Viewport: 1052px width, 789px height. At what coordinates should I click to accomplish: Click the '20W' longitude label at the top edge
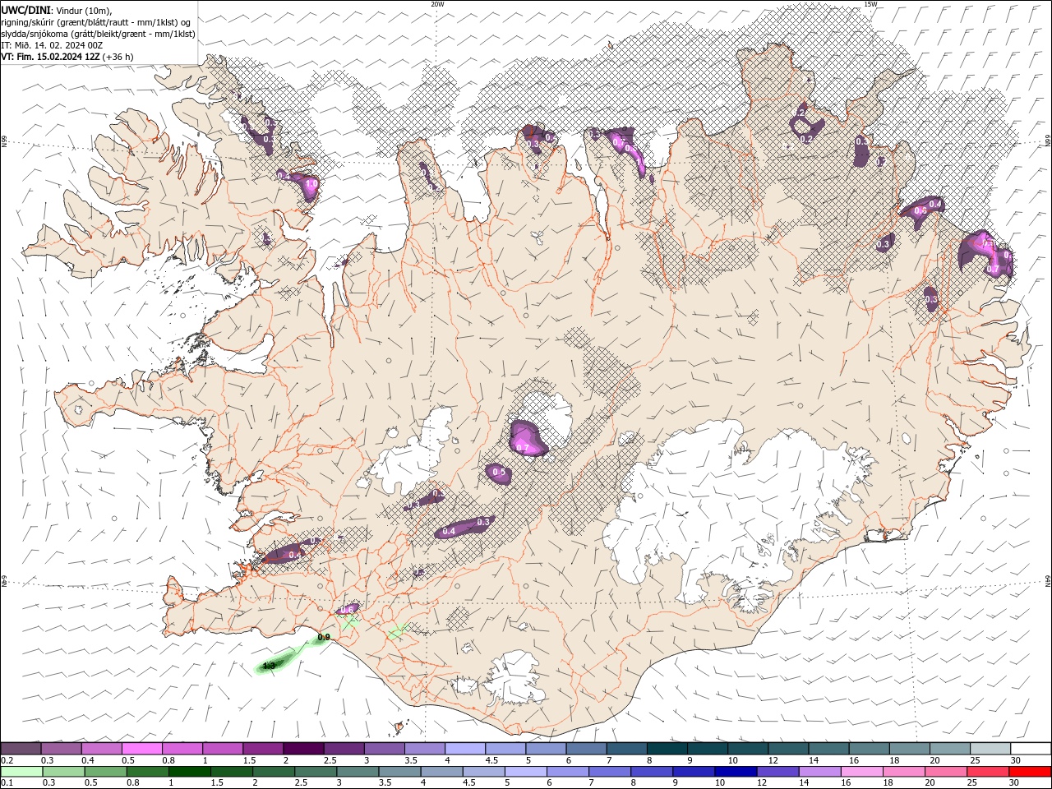point(437,4)
